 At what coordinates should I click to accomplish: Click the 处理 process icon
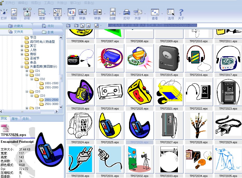click(x=71, y=12)
